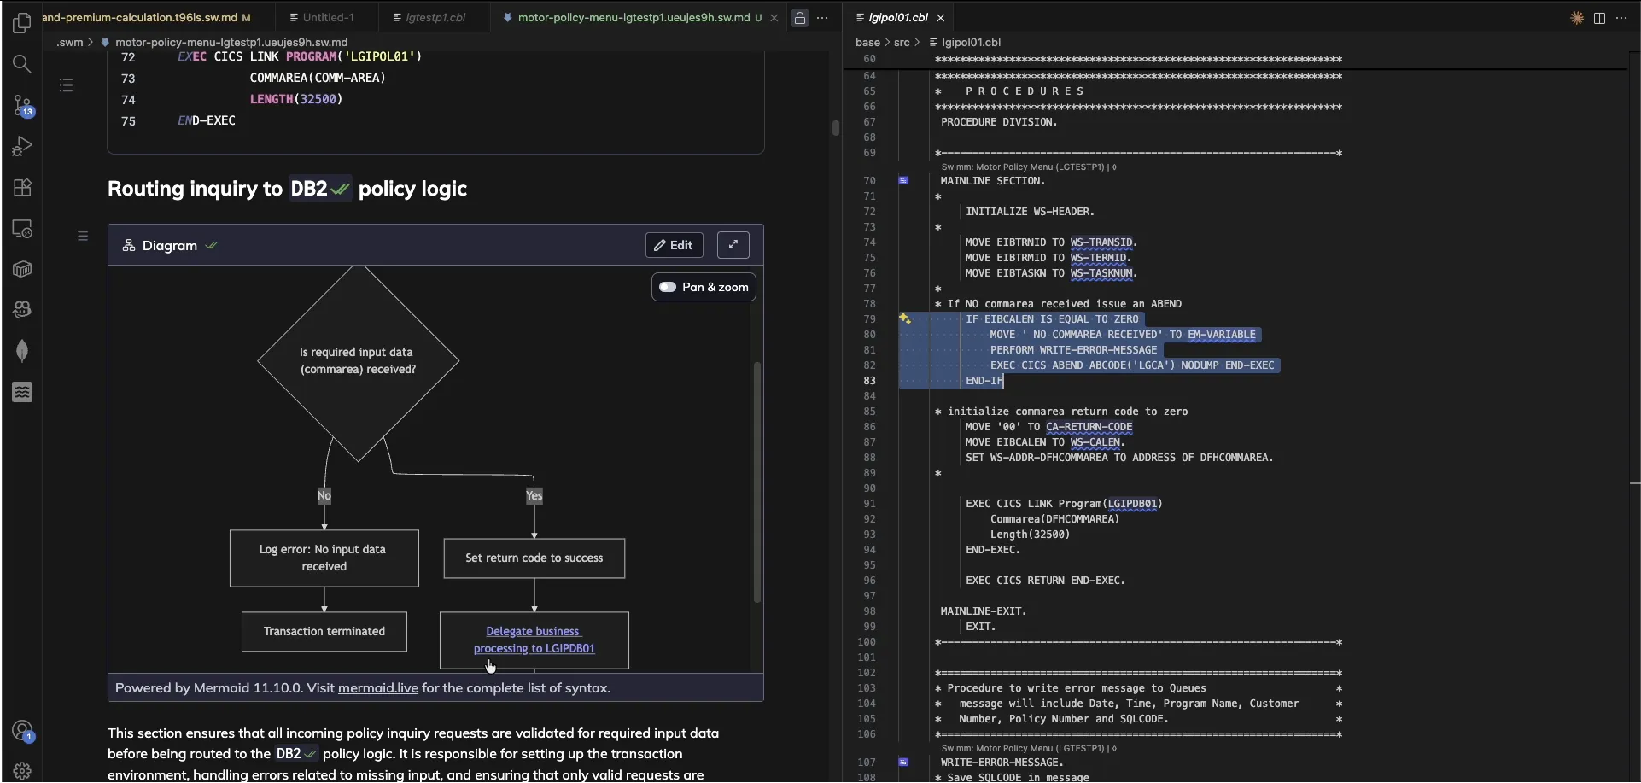Open the .swm breadcrumb folder
This screenshot has width=1641, height=783.
(70, 42)
